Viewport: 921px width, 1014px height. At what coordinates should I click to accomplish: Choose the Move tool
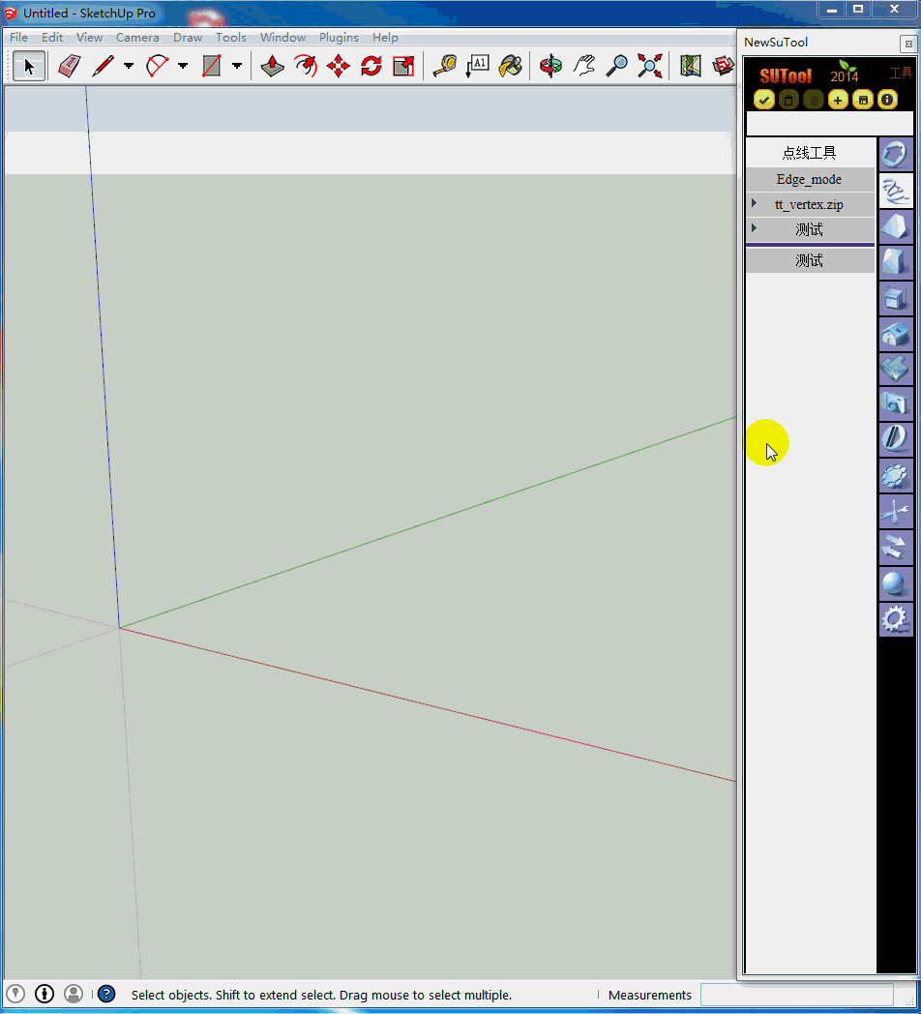tap(339, 66)
